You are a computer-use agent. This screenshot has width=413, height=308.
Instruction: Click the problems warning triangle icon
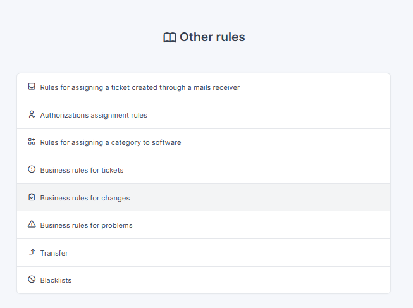tap(32, 225)
